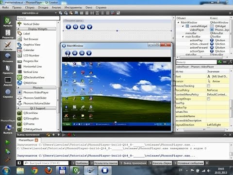Open Отладка menu
Screen dimensions: 233x175
pos(43,7)
